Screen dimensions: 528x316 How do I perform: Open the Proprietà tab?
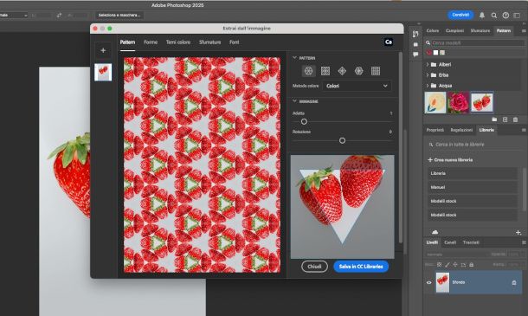coord(435,130)
